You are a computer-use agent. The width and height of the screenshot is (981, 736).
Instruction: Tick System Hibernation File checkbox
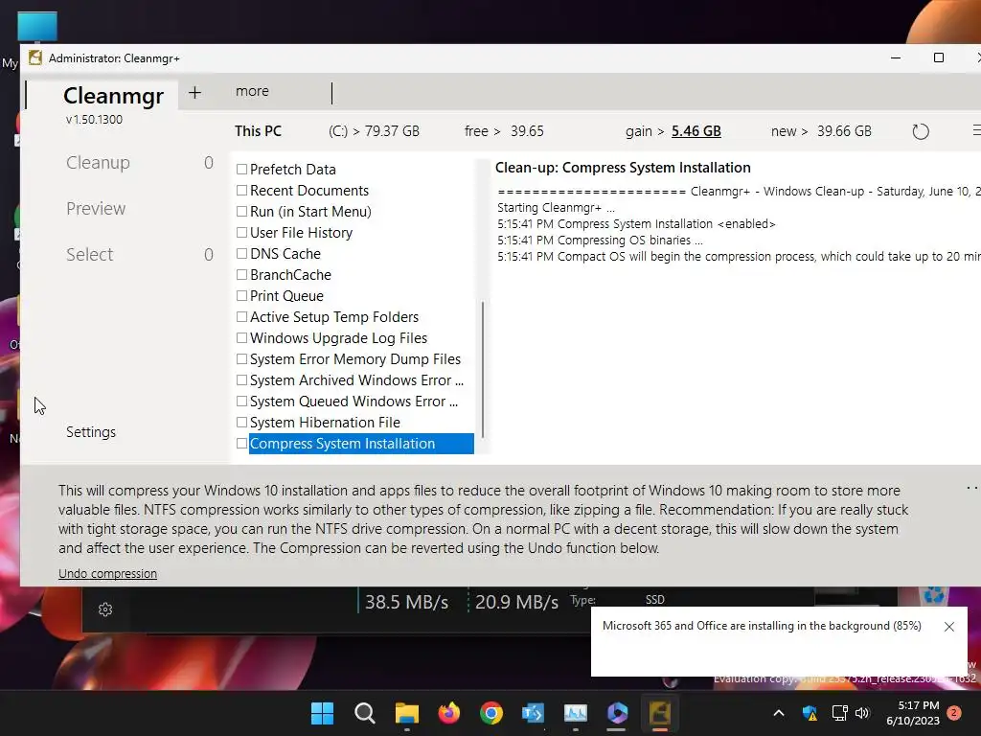point(241,423)
